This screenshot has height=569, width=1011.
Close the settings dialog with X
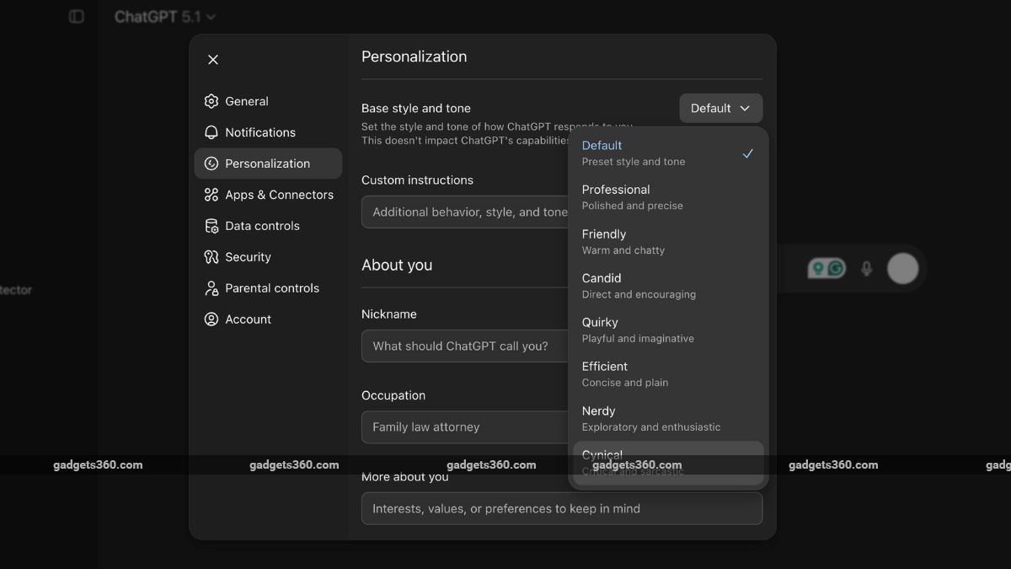tap(213, 60)
